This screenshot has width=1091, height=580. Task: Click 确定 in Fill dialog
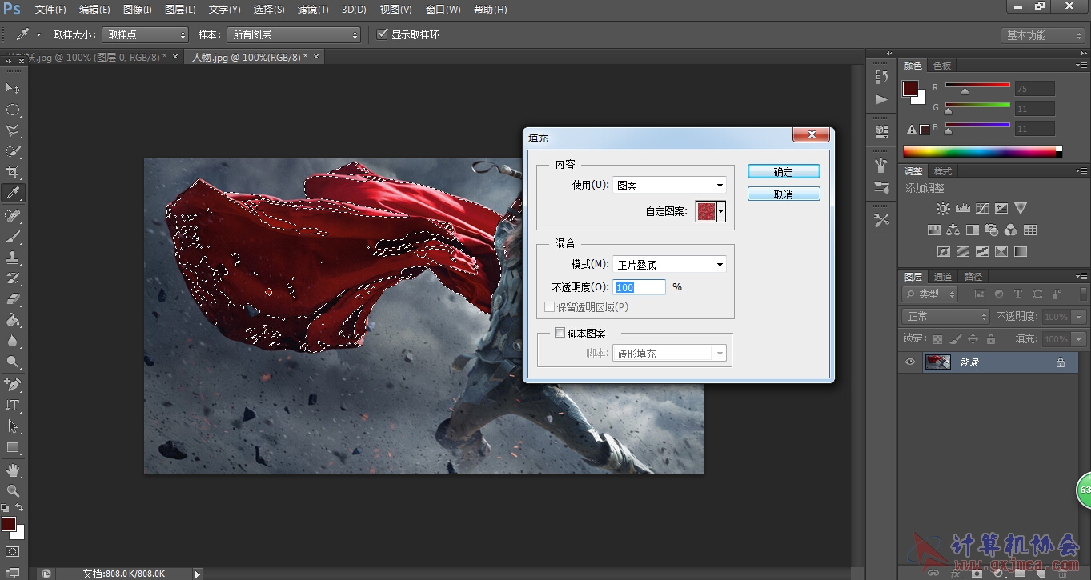click(784, 172)
